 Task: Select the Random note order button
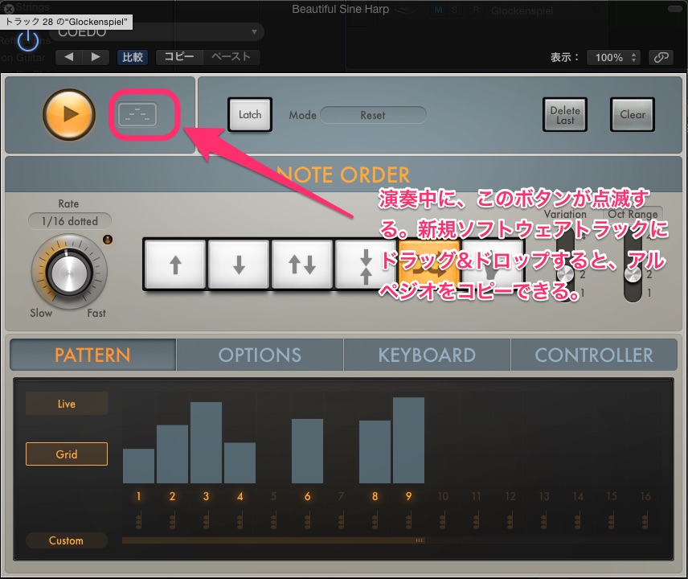429,265
